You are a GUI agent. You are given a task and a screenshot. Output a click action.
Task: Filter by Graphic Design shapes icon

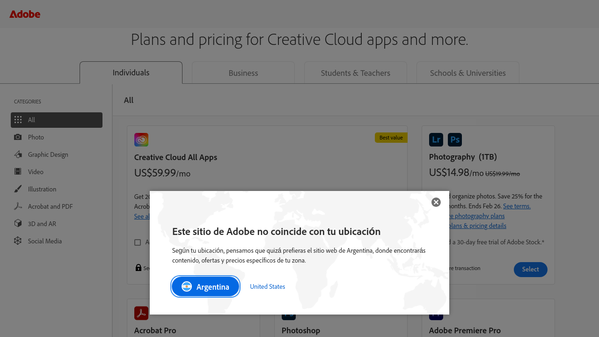[x=18, y=154]
